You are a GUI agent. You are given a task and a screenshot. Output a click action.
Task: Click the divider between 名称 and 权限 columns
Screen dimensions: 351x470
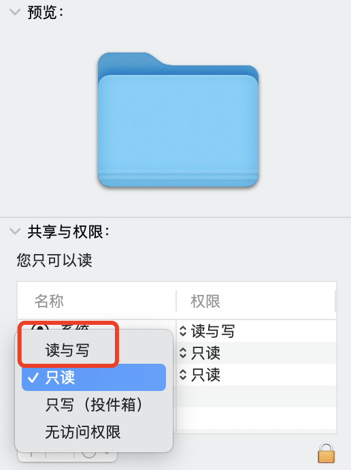tap(176, 301)
